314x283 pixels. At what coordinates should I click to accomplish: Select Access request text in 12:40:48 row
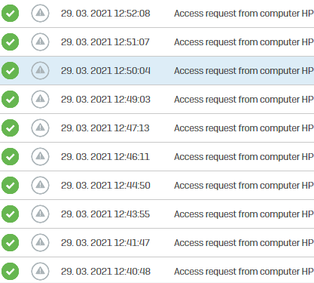point(244,272)
